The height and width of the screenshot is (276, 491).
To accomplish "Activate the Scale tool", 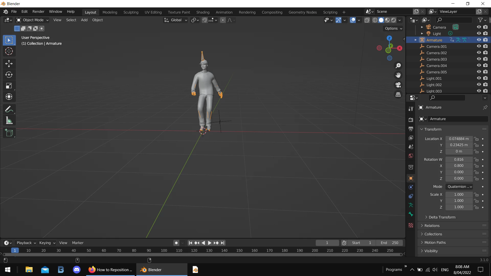I will coord(9,86).
